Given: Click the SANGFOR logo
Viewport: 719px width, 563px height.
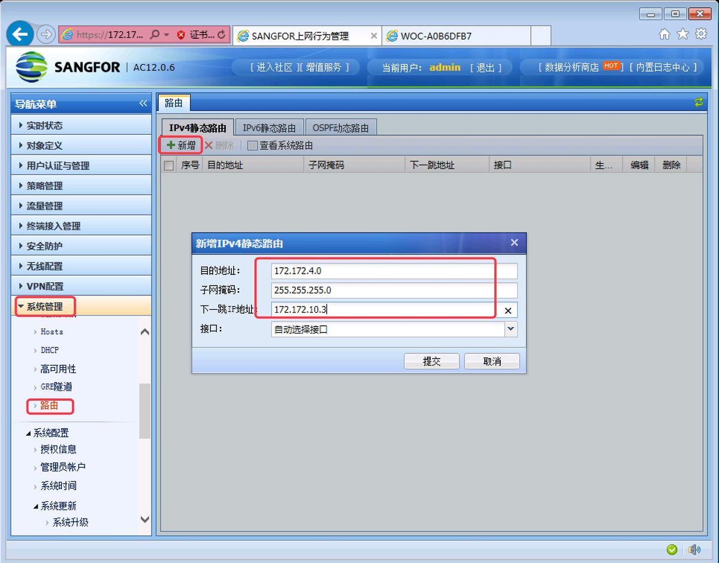Looking at the screenshot, I should click(67, 66).
